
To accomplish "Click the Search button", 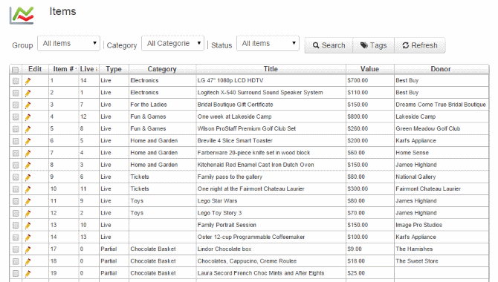I will coord(329,45).
